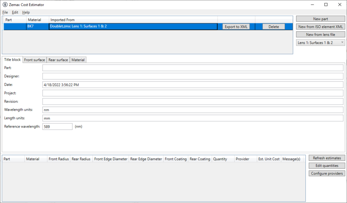Click the Est. Unit Cost column header
Image resolution: width=347 pixels, height=203 pixels.
point(269,159)
